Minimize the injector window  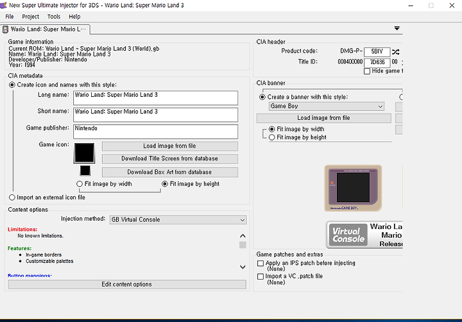[411, 6]
